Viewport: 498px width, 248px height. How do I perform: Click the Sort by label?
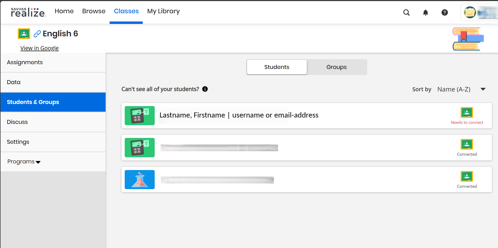(x=422, y=89)
